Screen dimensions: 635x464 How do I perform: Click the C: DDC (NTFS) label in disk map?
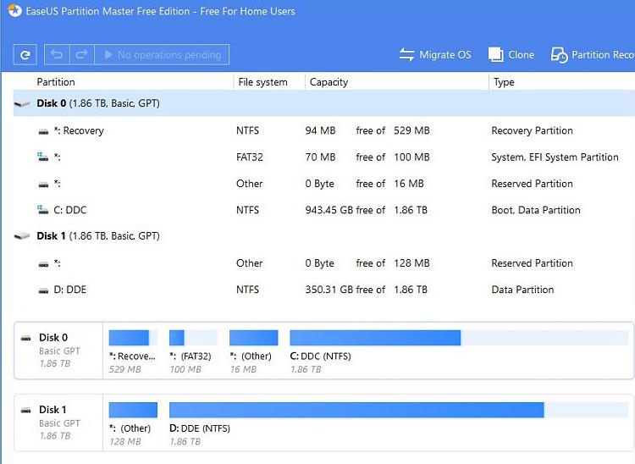click(320, 356)
